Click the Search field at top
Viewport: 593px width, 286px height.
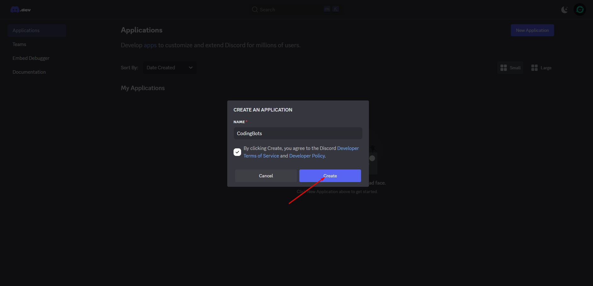coord(296,9)
